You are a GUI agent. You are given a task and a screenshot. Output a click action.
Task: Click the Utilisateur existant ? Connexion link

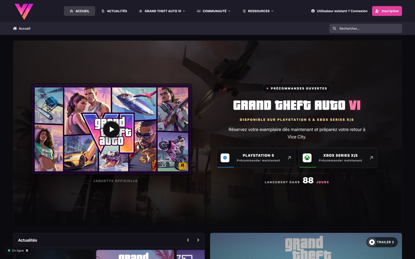[x=339, y=11]
